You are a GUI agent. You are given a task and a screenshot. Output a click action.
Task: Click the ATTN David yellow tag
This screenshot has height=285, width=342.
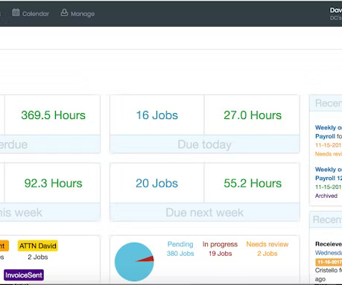click(38, 246)
